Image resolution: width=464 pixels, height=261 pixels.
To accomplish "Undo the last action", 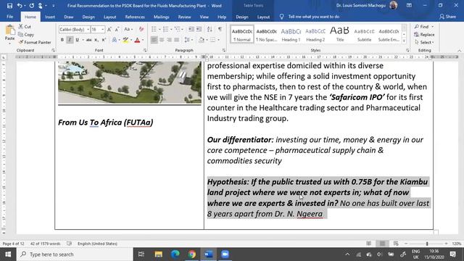I will 20,6.
